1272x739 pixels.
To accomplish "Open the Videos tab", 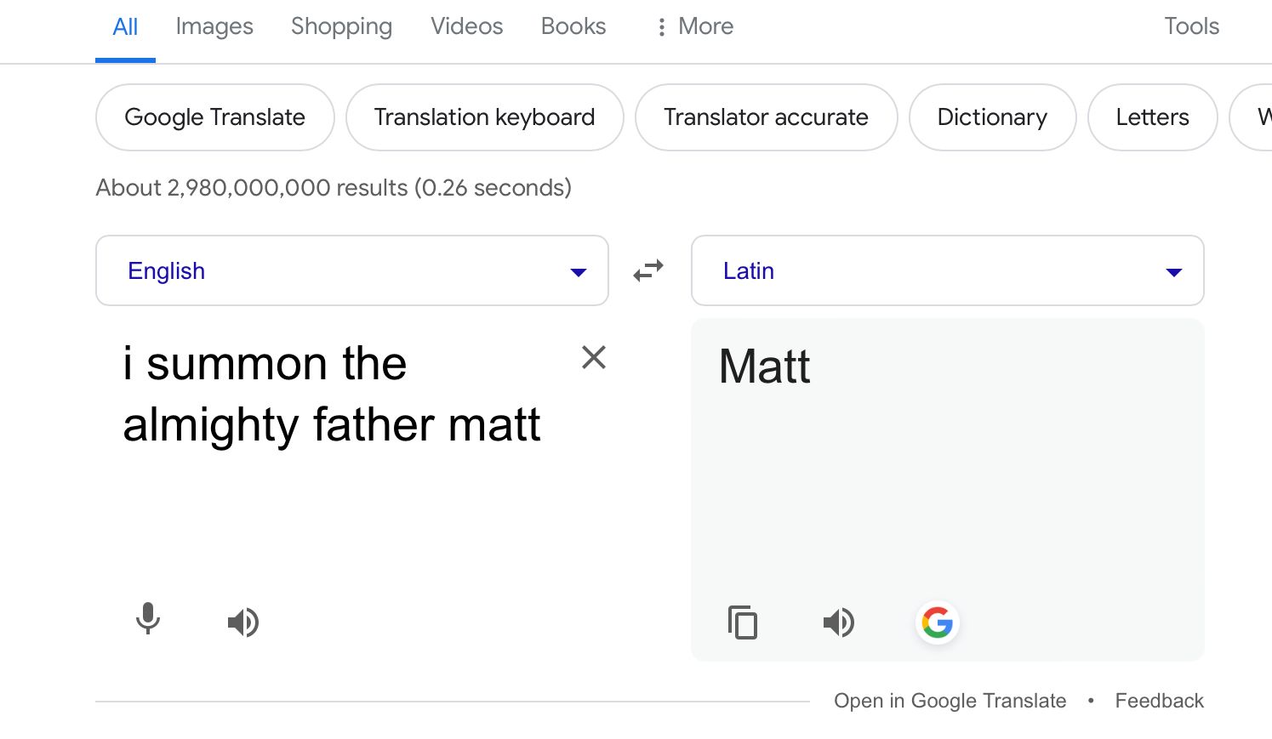I will point(466,26).
